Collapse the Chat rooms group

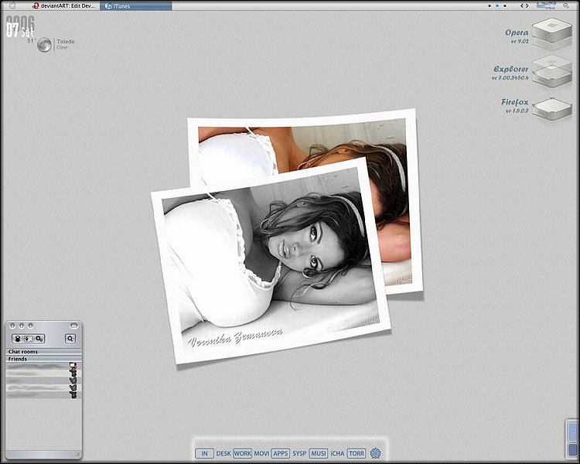23,352
